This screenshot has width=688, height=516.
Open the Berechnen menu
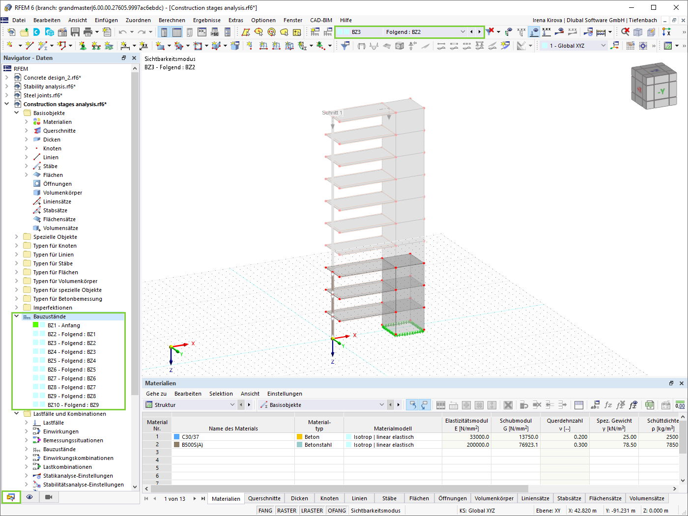(x=172, y=20)
